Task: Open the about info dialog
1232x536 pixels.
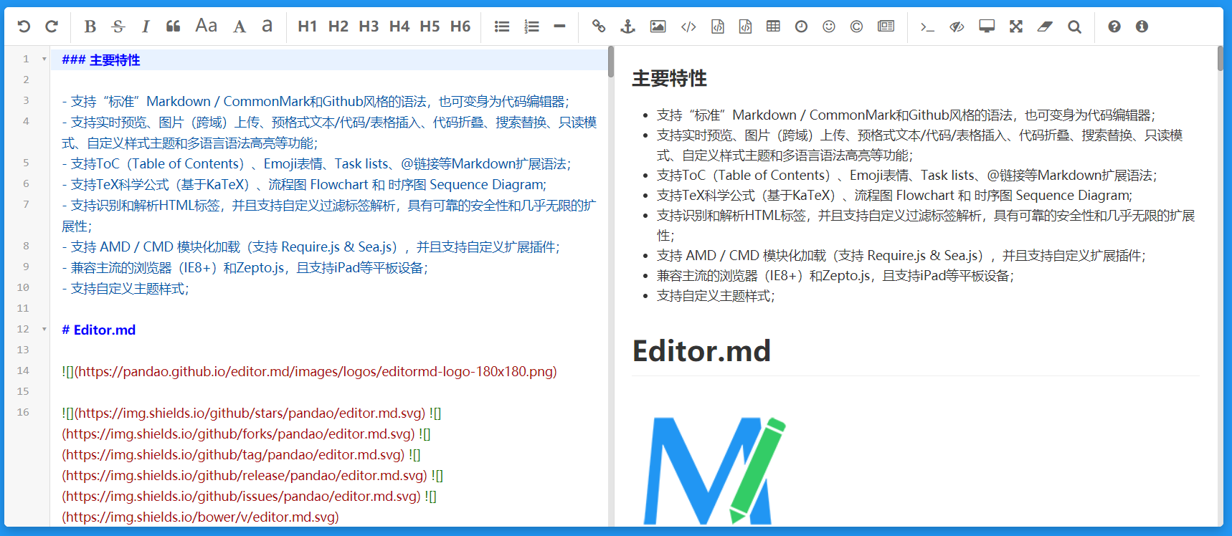Action: [x=1142, y=27]
